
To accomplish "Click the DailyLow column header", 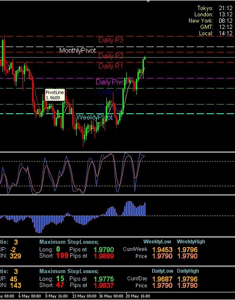I will (163, 271).
